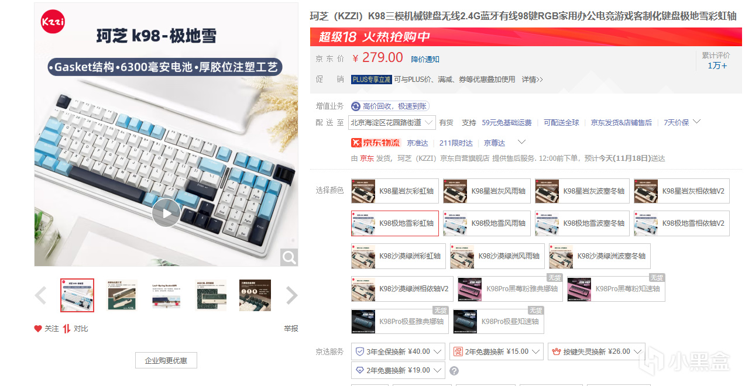This screenshot has width=752, height=386.
Task: Click the 超级18 火热抢购中 banner
Action: point(526,37)
